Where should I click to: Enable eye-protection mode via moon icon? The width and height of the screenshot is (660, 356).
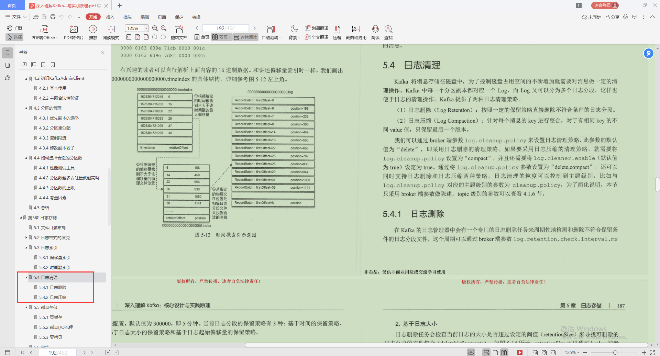coord(294,29)
